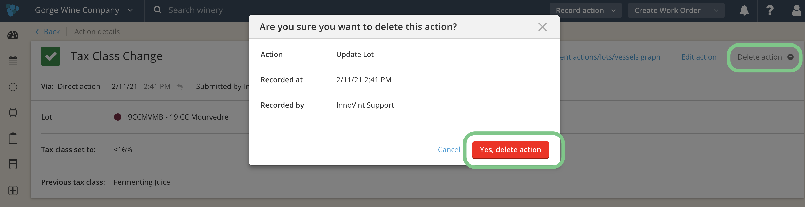
Task: Click Cancel in the delete dialog
Action: [449, 150]
